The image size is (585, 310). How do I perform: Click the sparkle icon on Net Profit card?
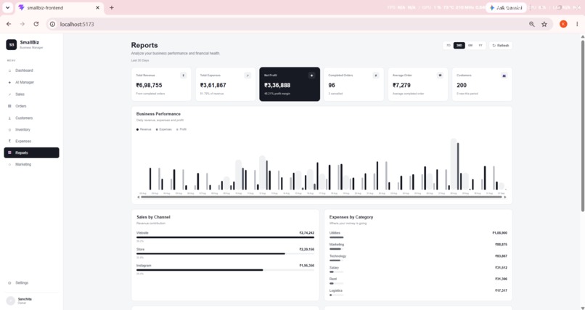point(311,76)
